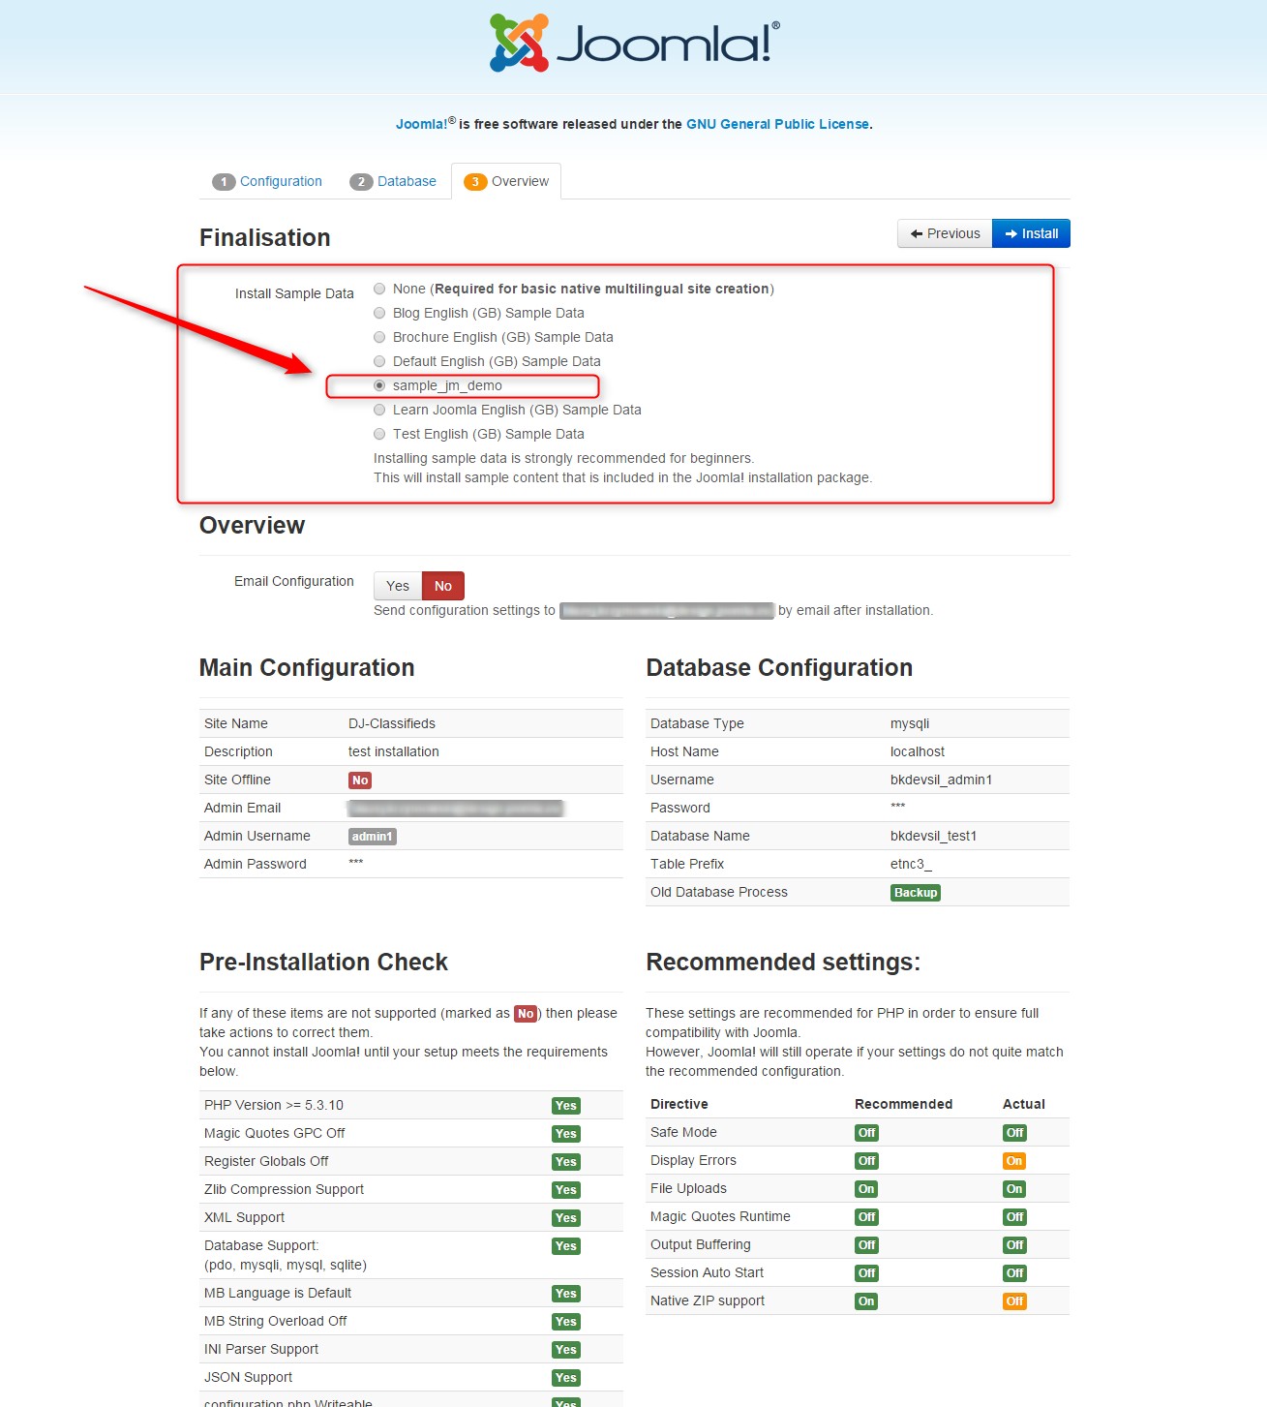
Task: Click the Pre-Installation Check heading
Action: click(x=323, y=962)
